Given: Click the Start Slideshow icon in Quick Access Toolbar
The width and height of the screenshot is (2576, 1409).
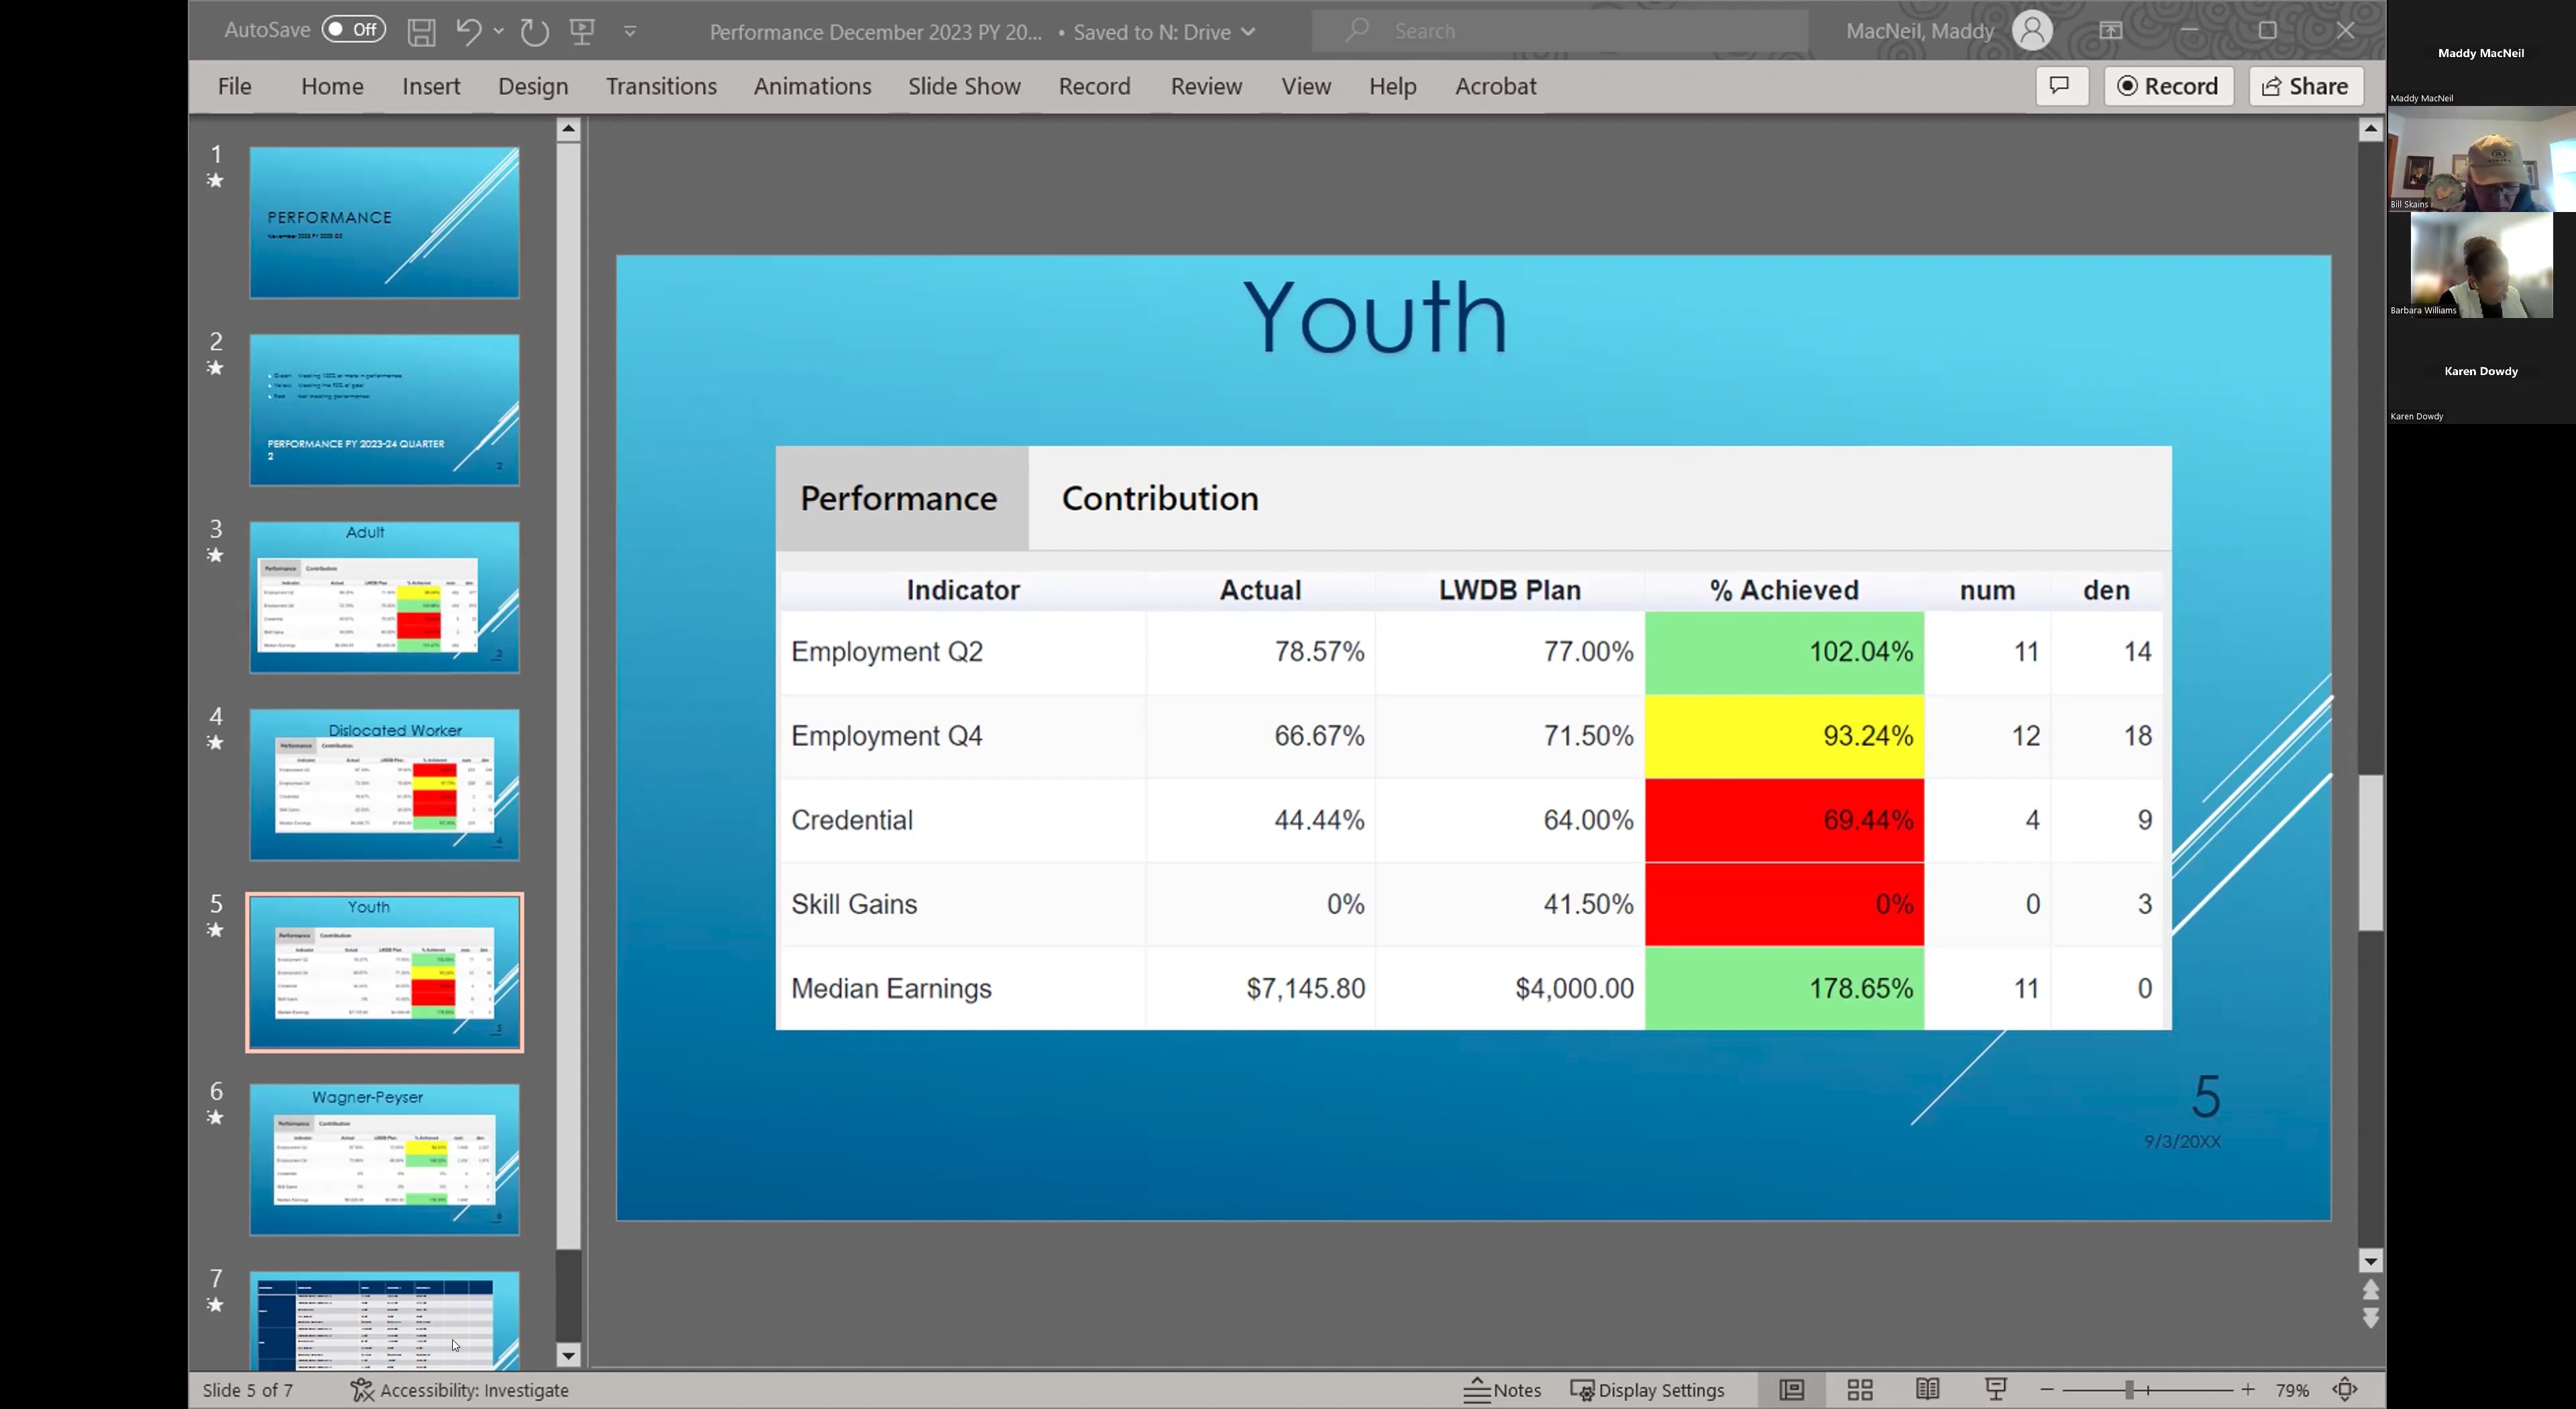Looking at the screenshot, I should click(x=582, y=31).
